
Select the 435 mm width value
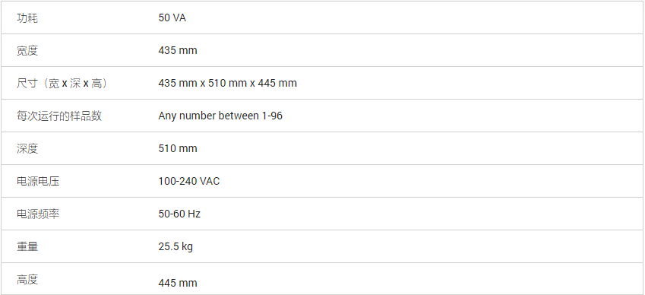[x=178, y=51]
